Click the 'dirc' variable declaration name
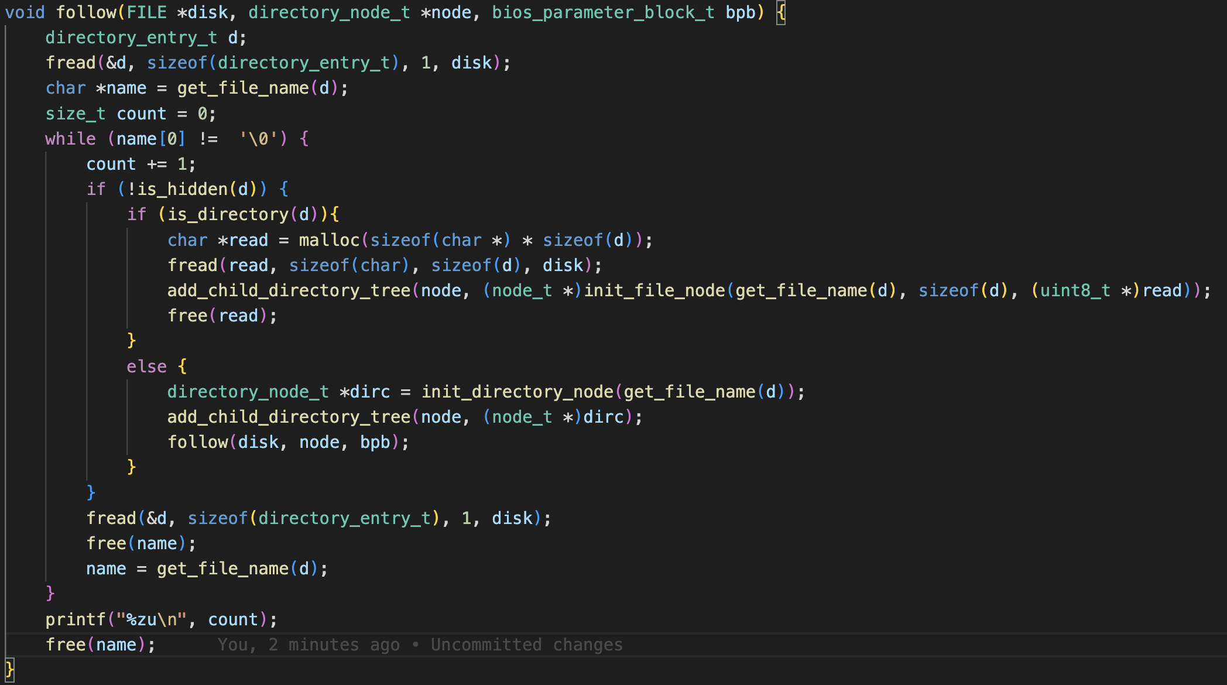 [369, 392]
